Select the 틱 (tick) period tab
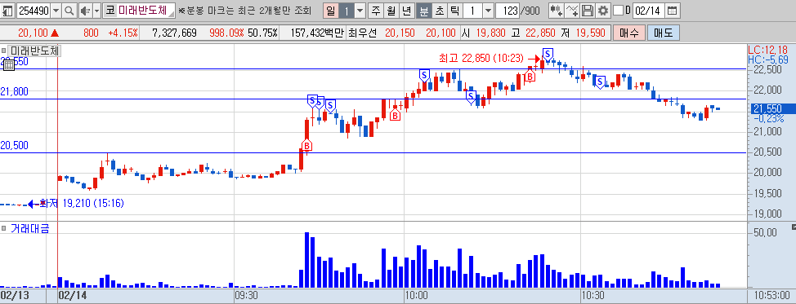Image resolution: width=796 pixels, height=304 pixels. tap(455, 10)
